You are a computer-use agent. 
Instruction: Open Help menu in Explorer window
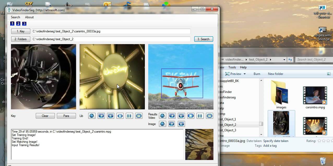pos(243,67)
